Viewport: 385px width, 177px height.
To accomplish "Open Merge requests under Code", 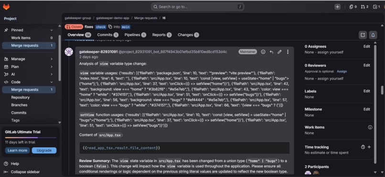I will tap(29, 90).
